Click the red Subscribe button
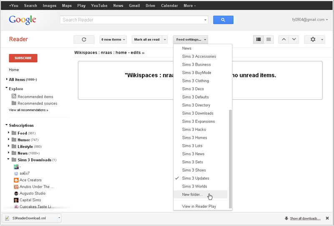Viewport: 334px width, 226px height. [x=23, y=58]
